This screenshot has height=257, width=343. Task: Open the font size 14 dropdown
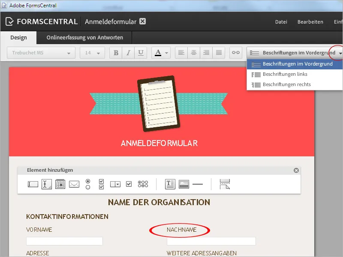(x=92, y=53)
